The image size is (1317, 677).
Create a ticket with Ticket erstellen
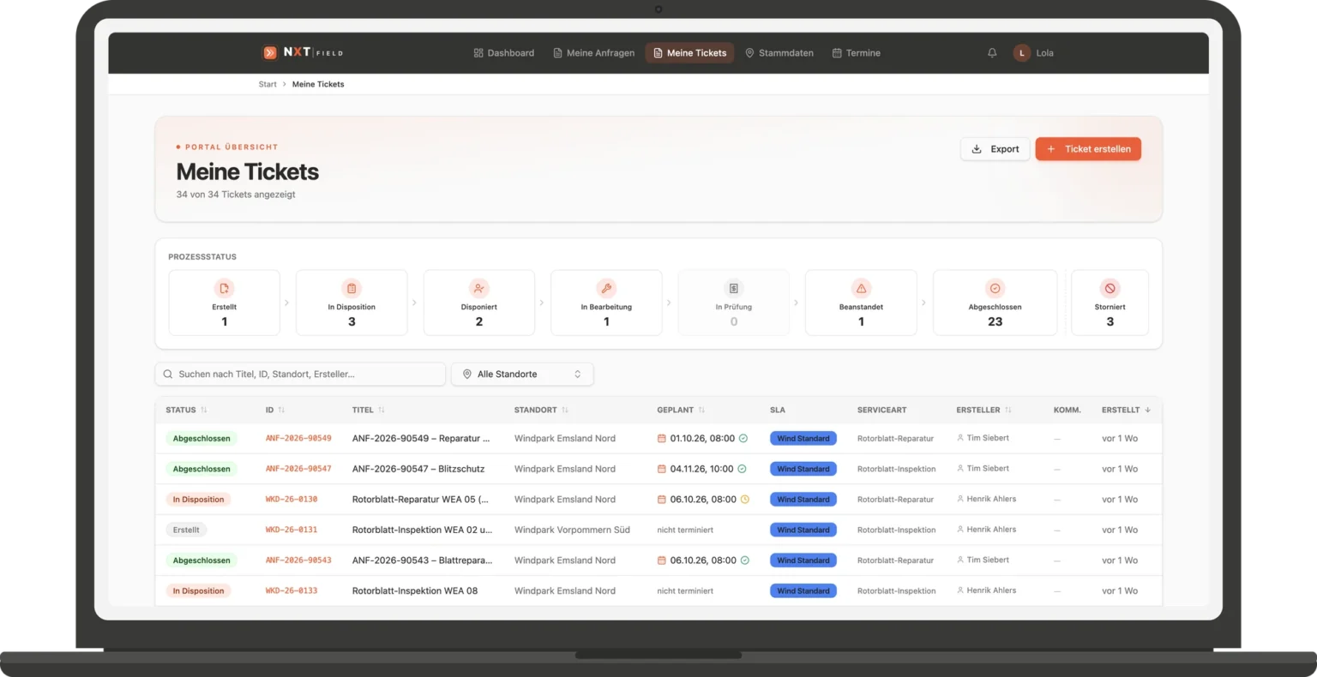[x=1088, y=149]
